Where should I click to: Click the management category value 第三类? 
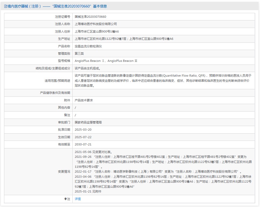[x=79, y=53]
